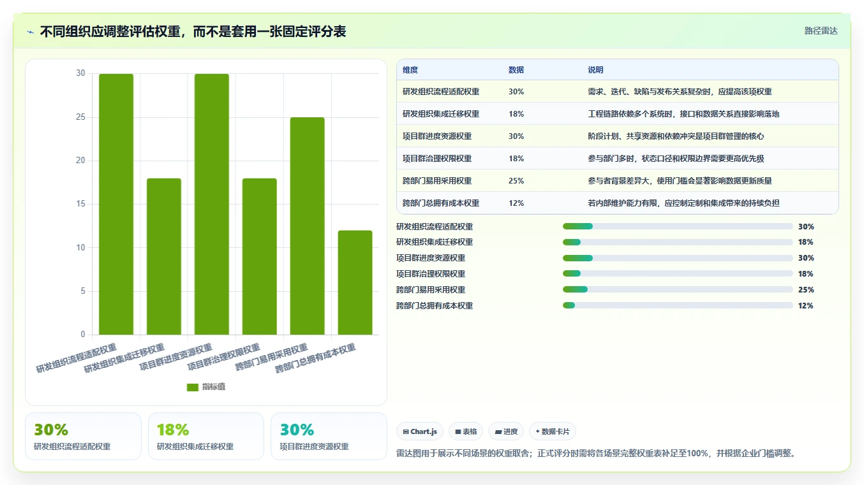The height and width of the screenshot is (485, 864).
Task: Click the progress bar for 研发组织集成迁移权重
Action: point(678,242)
